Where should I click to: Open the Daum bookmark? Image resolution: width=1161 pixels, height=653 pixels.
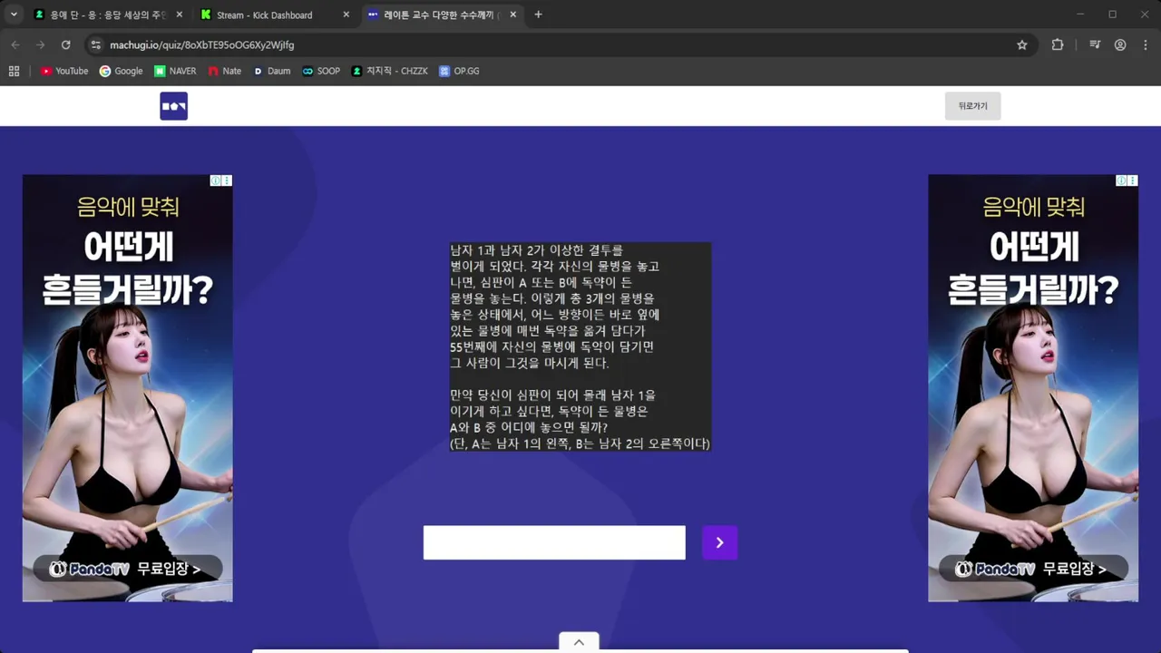point(272,71)
